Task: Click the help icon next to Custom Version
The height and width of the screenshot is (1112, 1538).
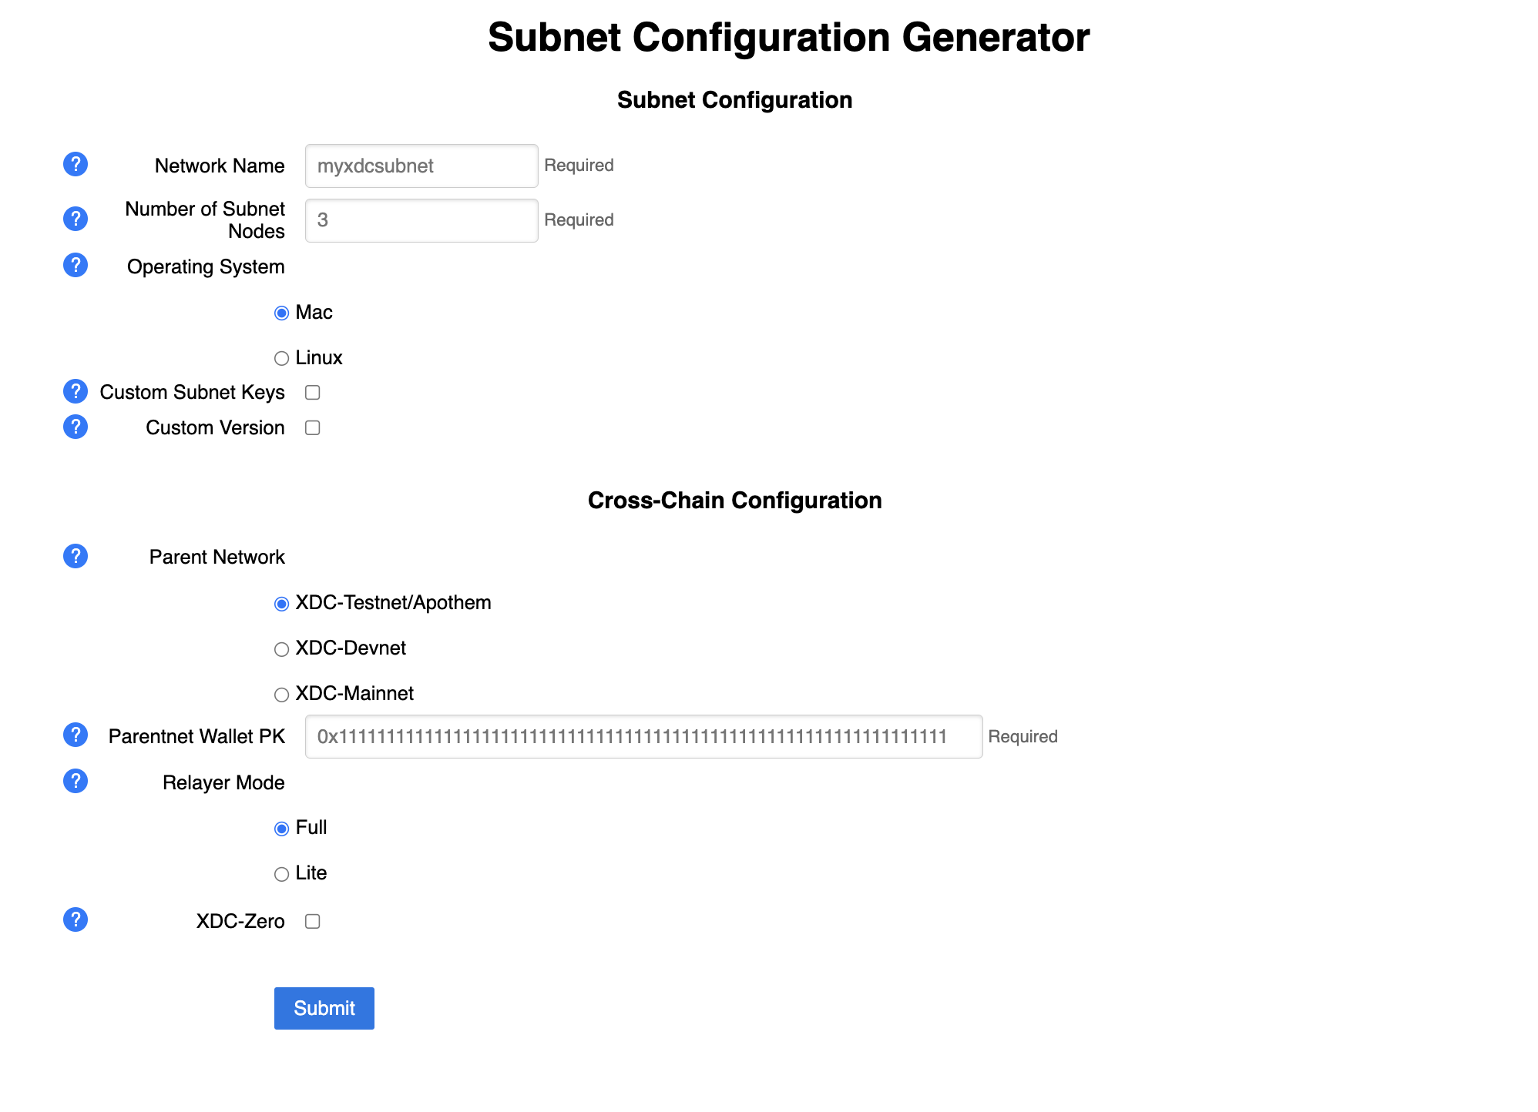Action: pos(74,426)
